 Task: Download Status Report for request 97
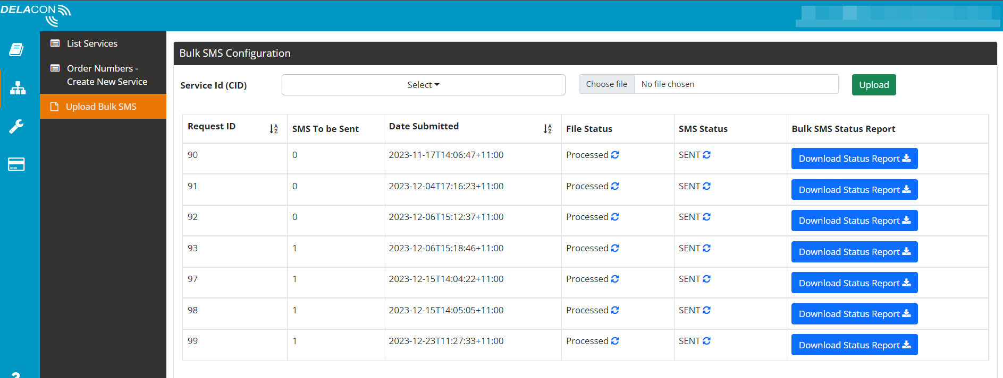pos(854,283)
